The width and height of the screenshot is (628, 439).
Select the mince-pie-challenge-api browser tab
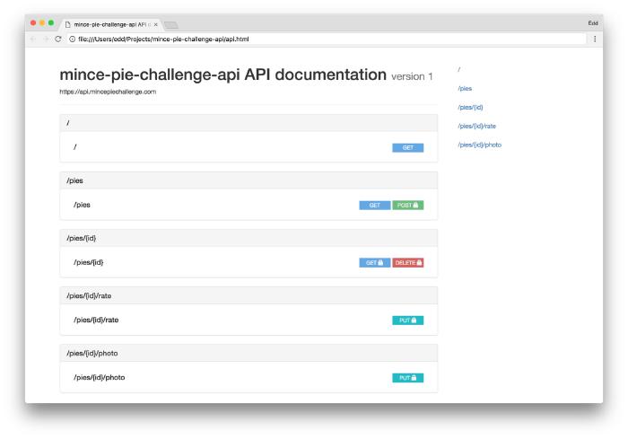click(110, 24)
